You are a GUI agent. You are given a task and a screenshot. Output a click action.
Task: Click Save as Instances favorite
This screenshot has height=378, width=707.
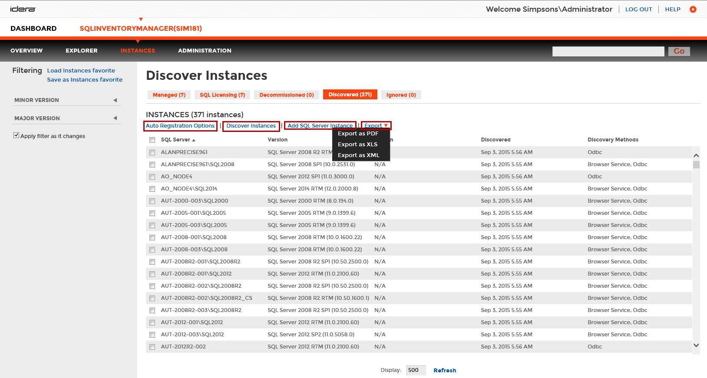pyautogui.click(x=85, y=80)
